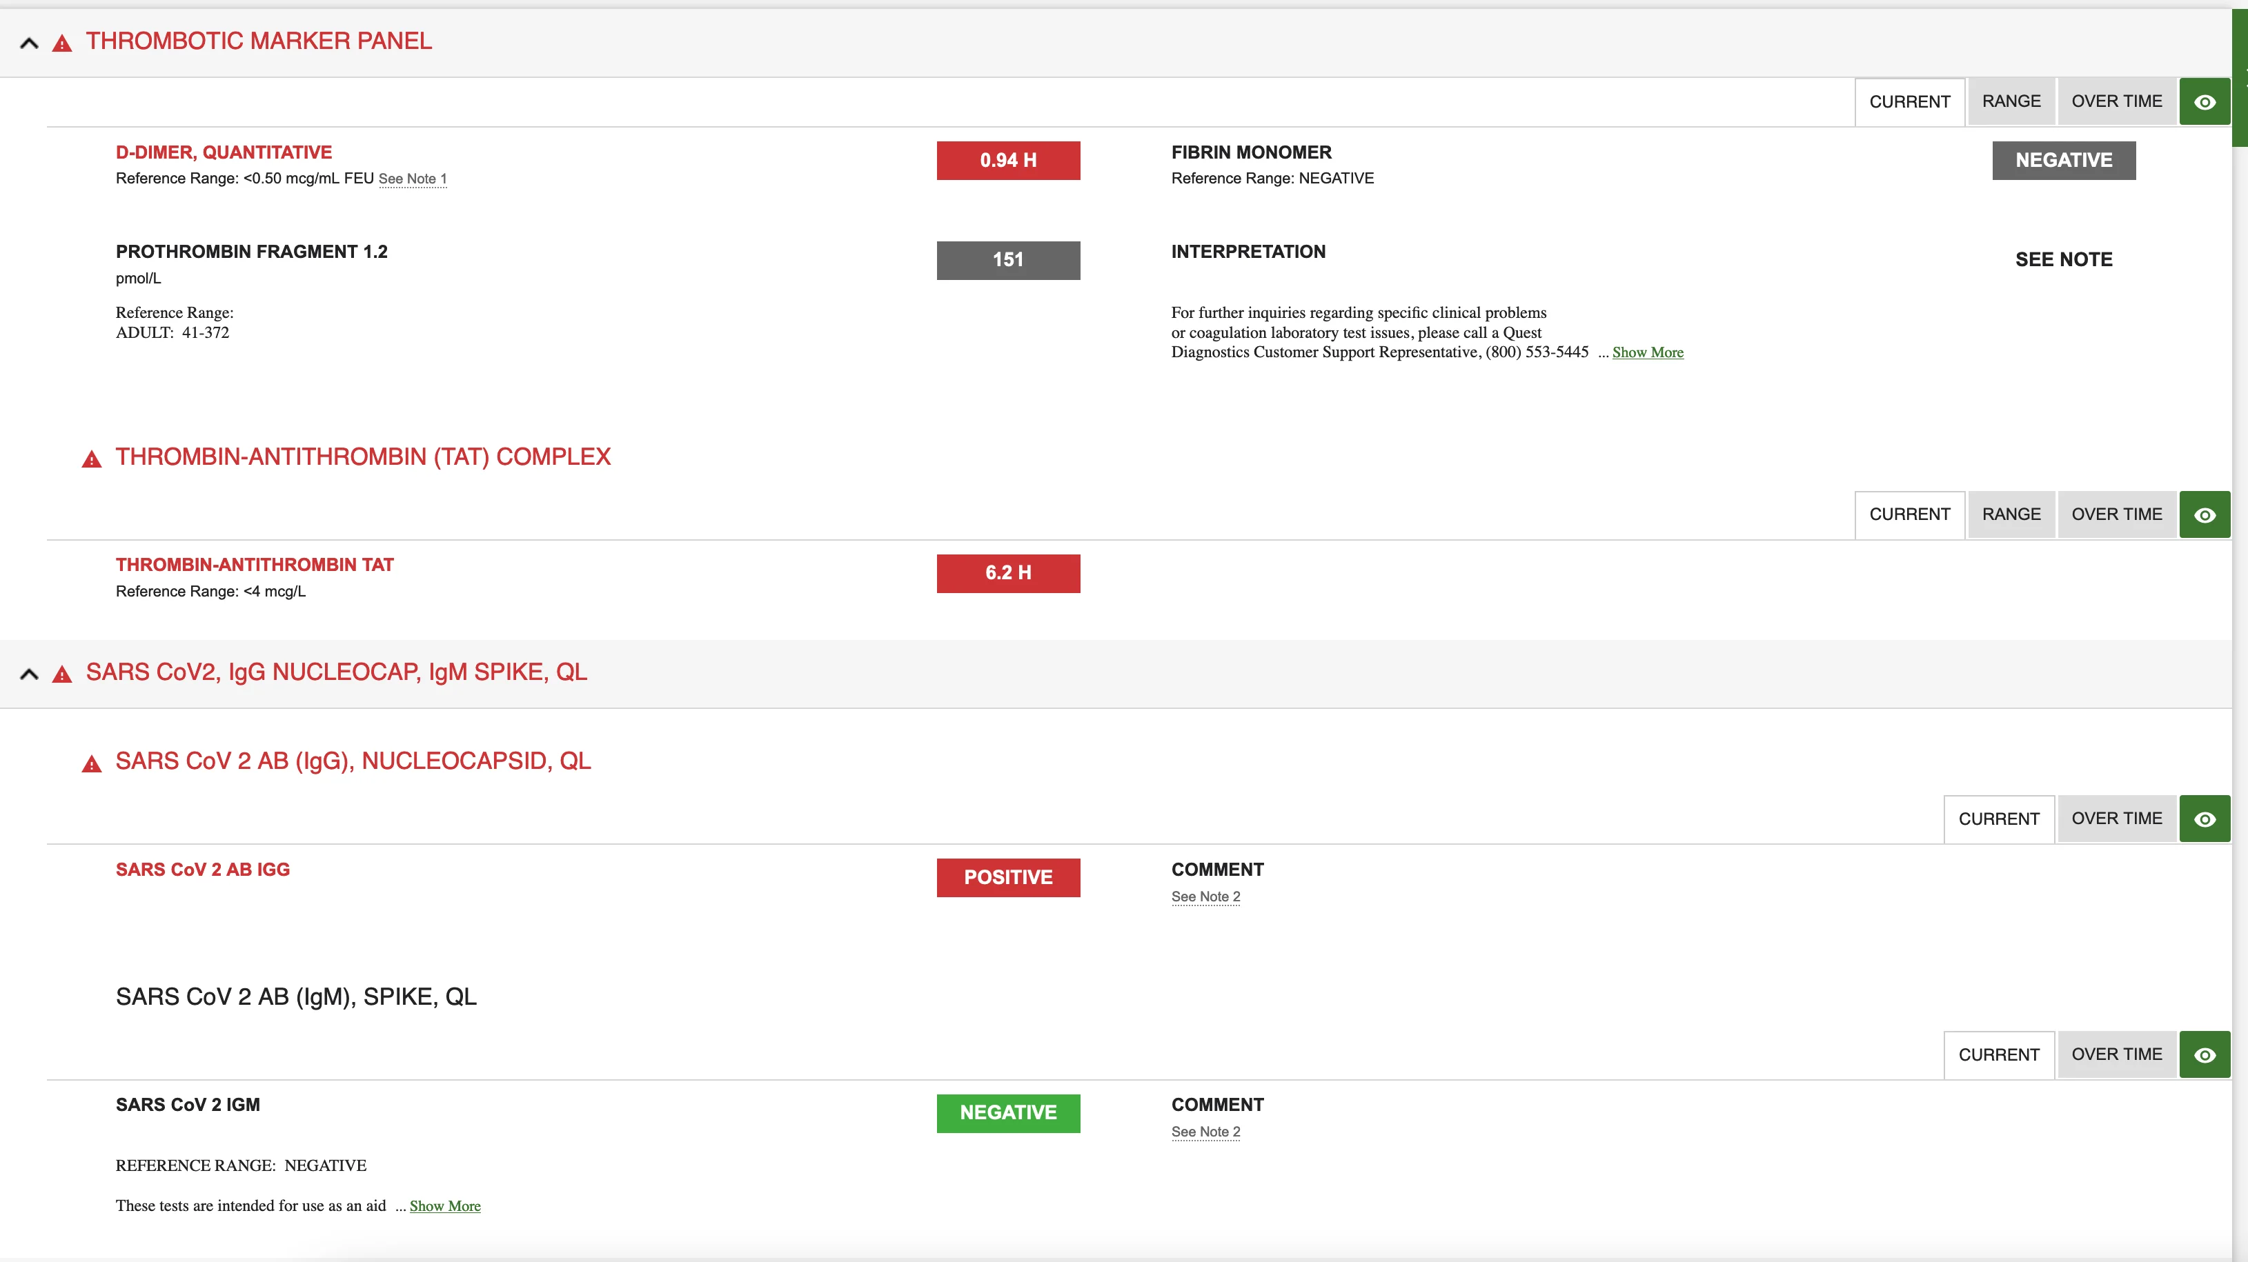Select OVER TIME tab for IgG Nucleocapsid section
The height and width of the screenshot is (1262, 2248).
point(2116,818)
